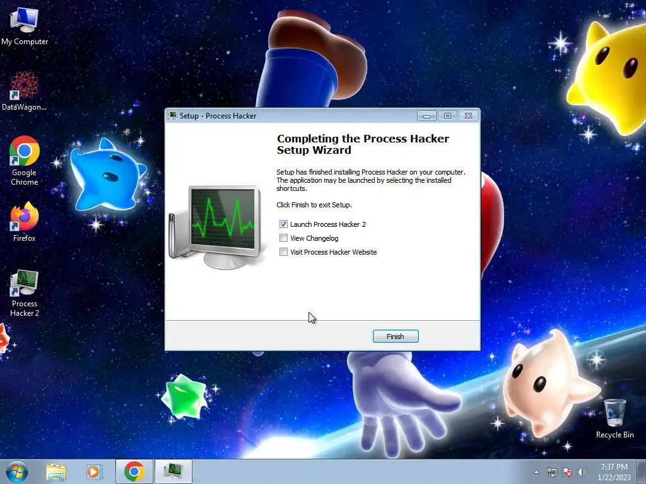Click the Process Hacker monitor graphic

[217, 227]
